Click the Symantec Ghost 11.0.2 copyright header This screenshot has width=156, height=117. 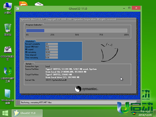[69, 19]
